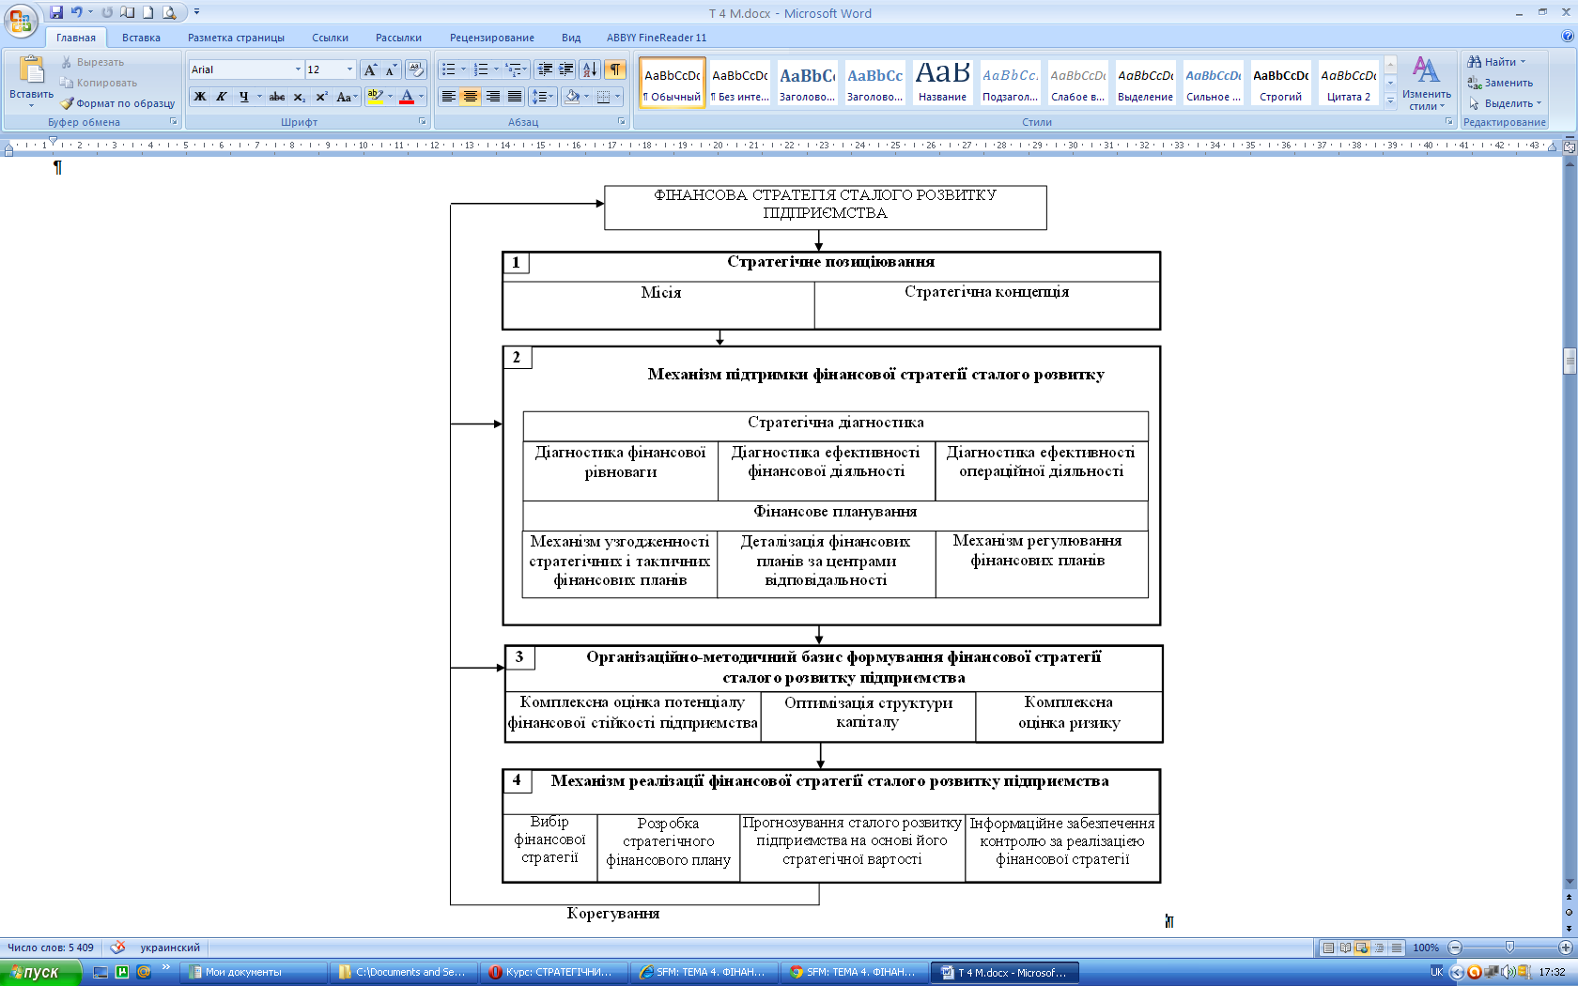Apply superscript formatting
This screenshot has height=986, width=1578.
coord(321,97)
